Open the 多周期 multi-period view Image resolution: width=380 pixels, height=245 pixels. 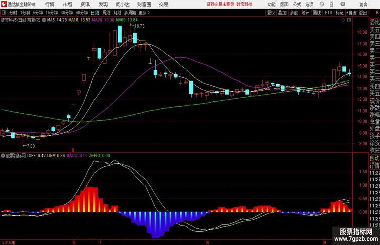click(x=130, y=13)
